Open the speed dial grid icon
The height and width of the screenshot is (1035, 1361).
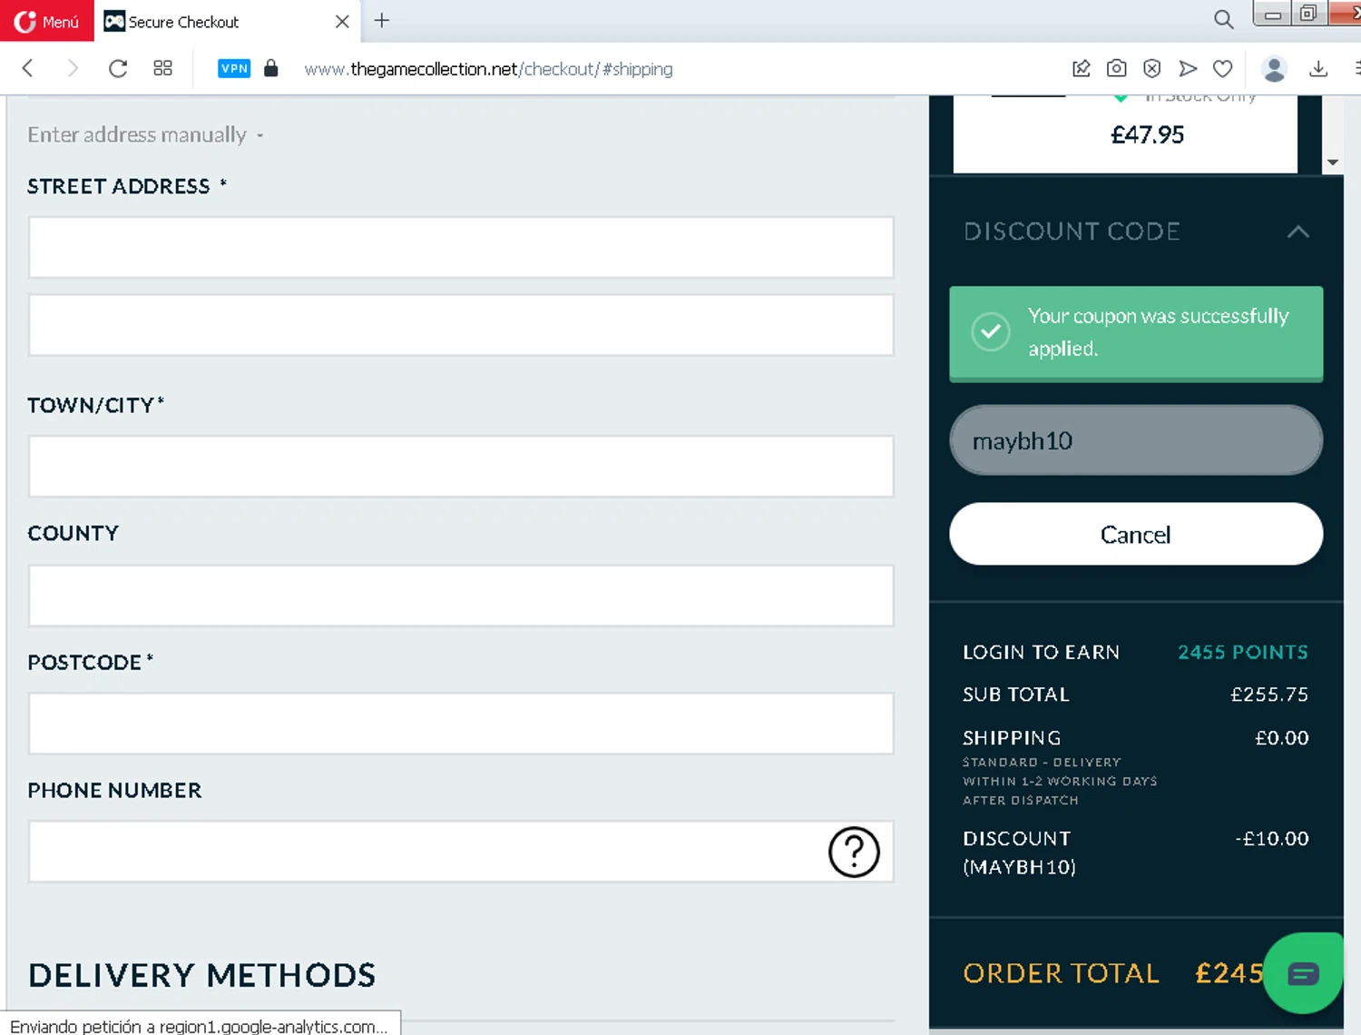coord(162,68)
